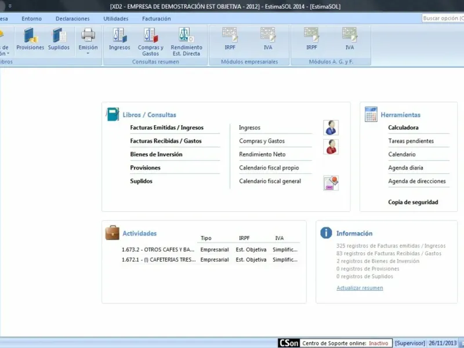Open IRPF in Módulos A. G. y F.
Viewport: 464px width, 348px height.
311,39
